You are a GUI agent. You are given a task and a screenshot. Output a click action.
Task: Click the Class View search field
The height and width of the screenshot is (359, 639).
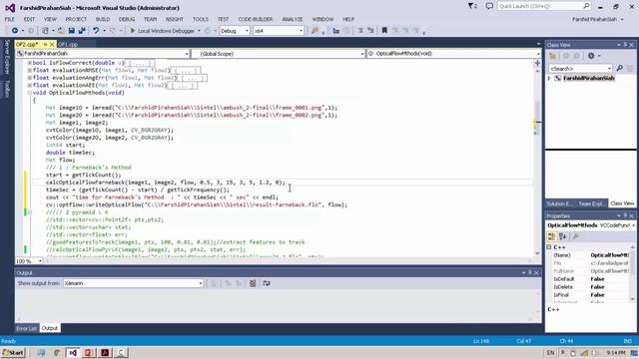click(580, 69)
